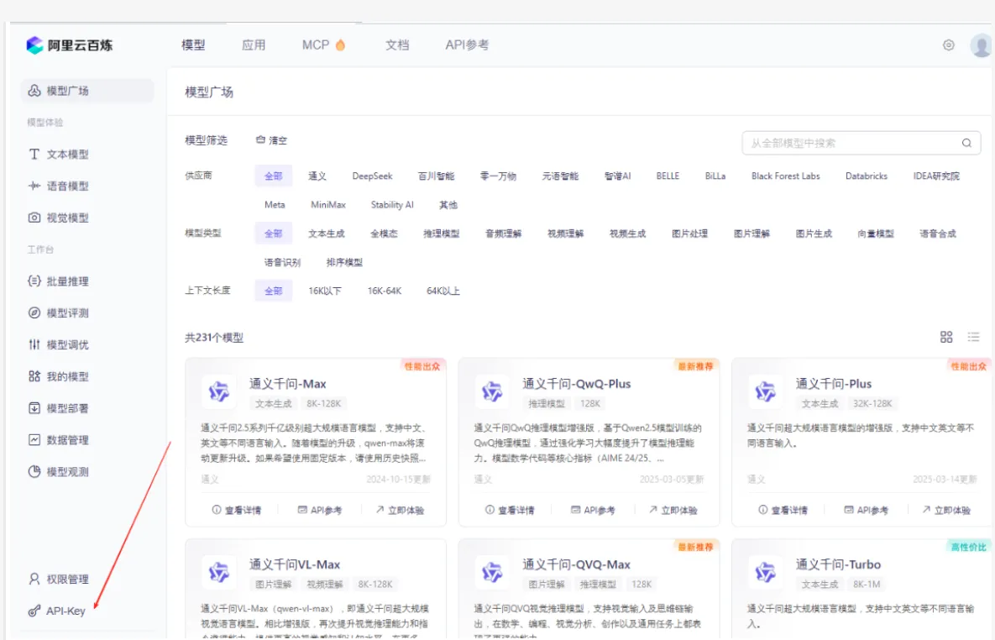The height and width of the screenshot is (640, 995).
Task: Filter model type by 图片生成
Action: (814, 233)
